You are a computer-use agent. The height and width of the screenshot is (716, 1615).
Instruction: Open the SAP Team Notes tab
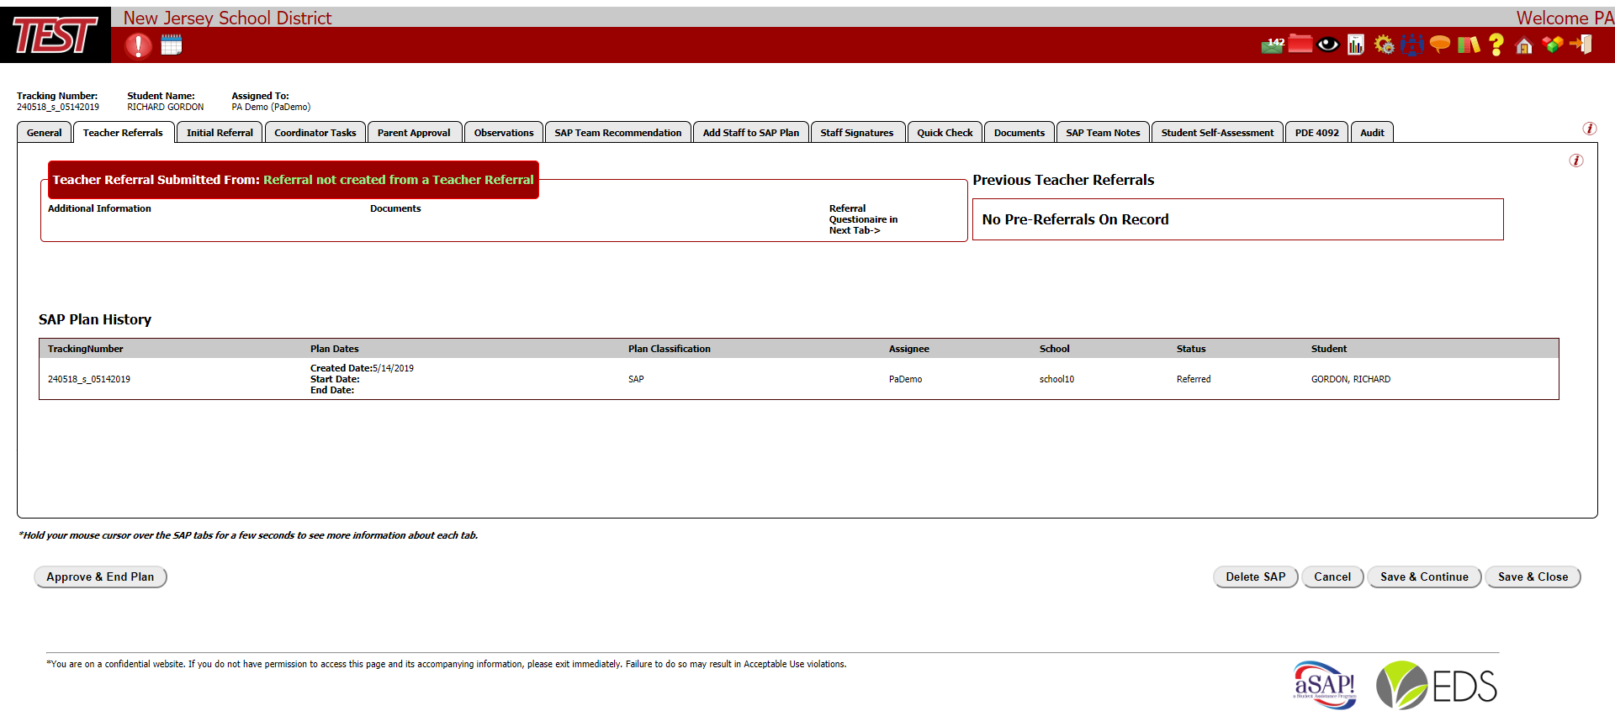pos(1103,133)
